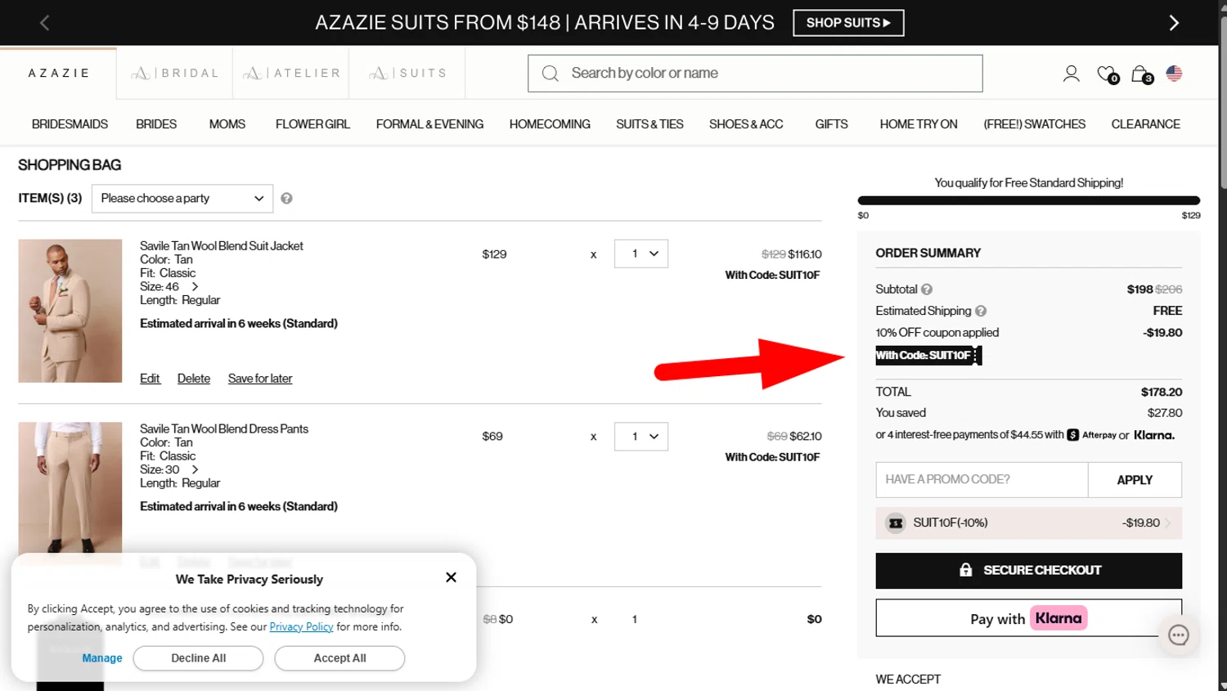1227x691 pixels.
Task: Open the 'Please choose a party' dropdown
Action: point(182,199)
